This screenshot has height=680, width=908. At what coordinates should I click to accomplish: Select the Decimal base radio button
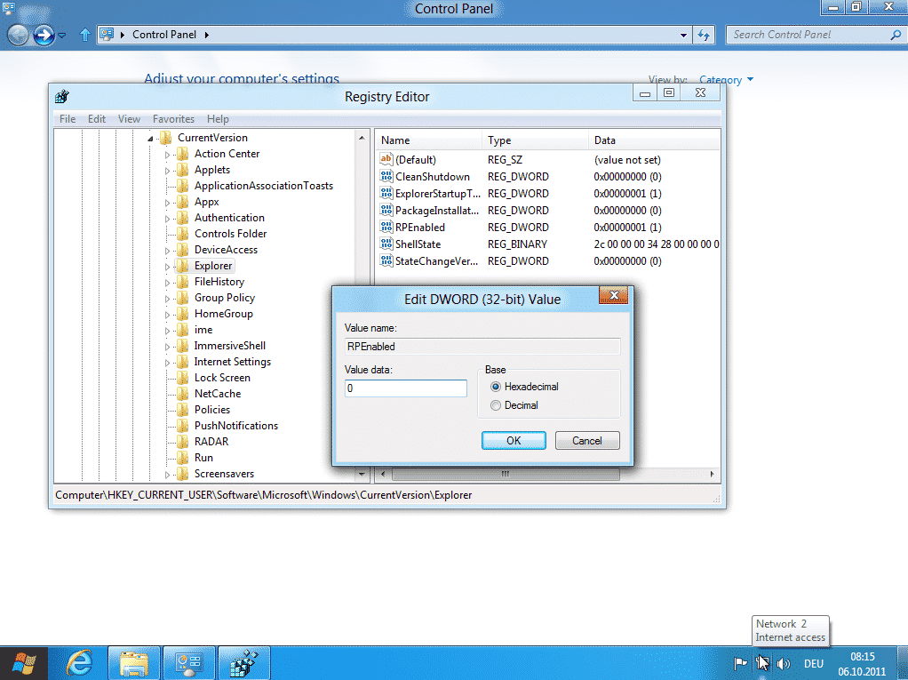(x=495, y=405)
